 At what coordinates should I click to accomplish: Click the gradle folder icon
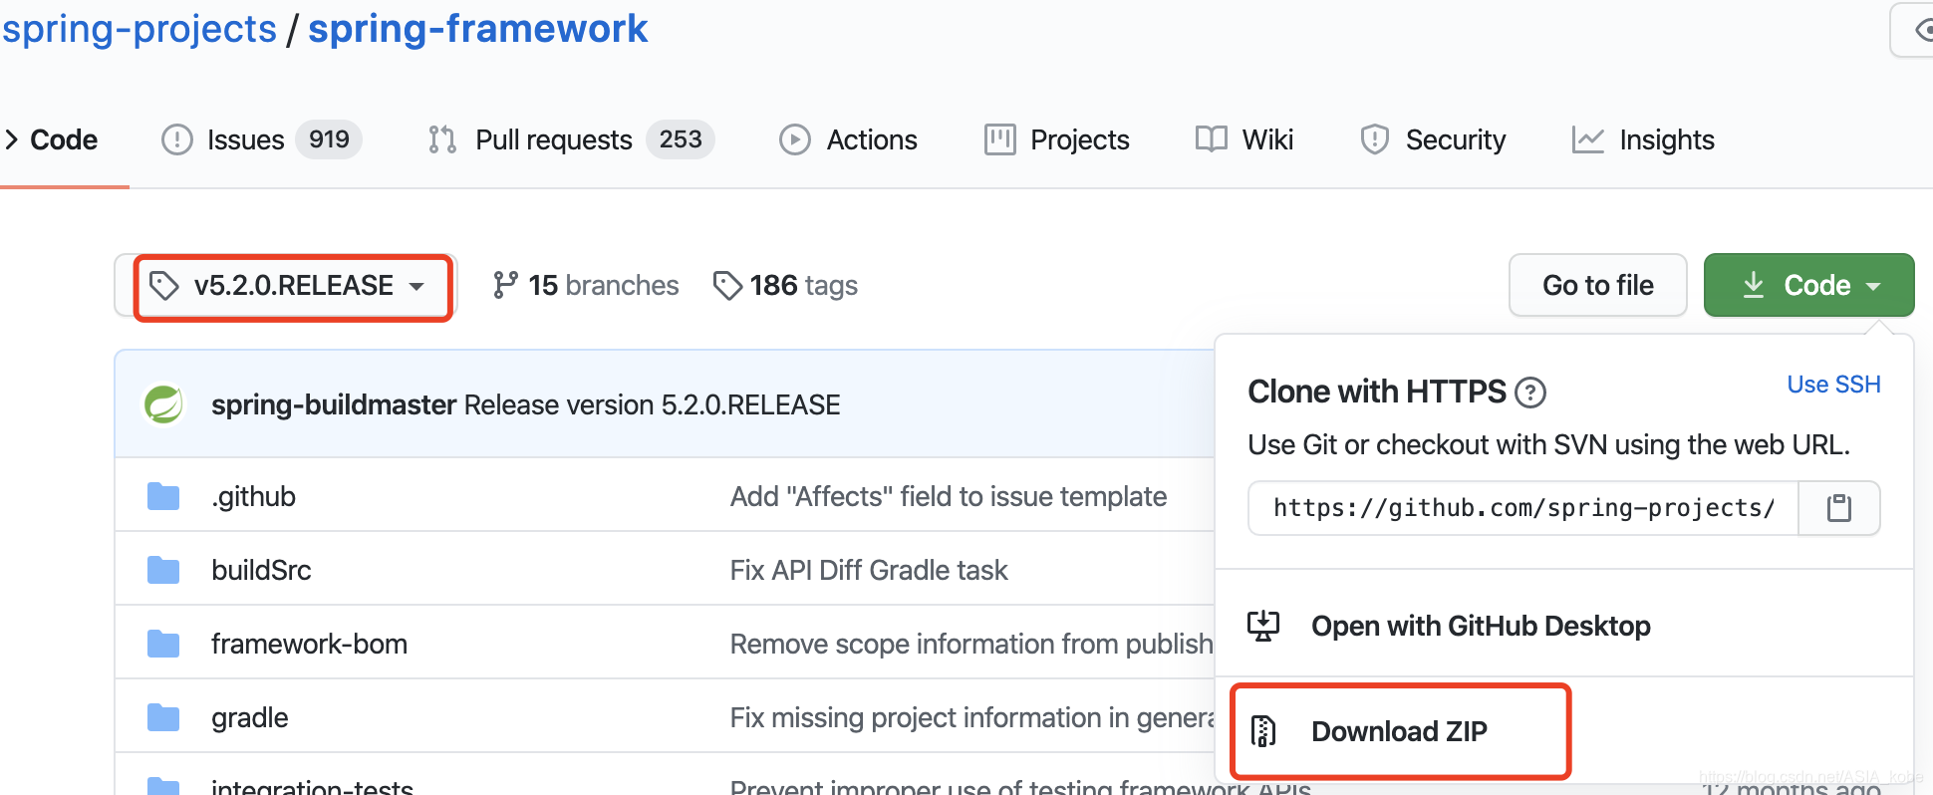(x=163, y=717)
